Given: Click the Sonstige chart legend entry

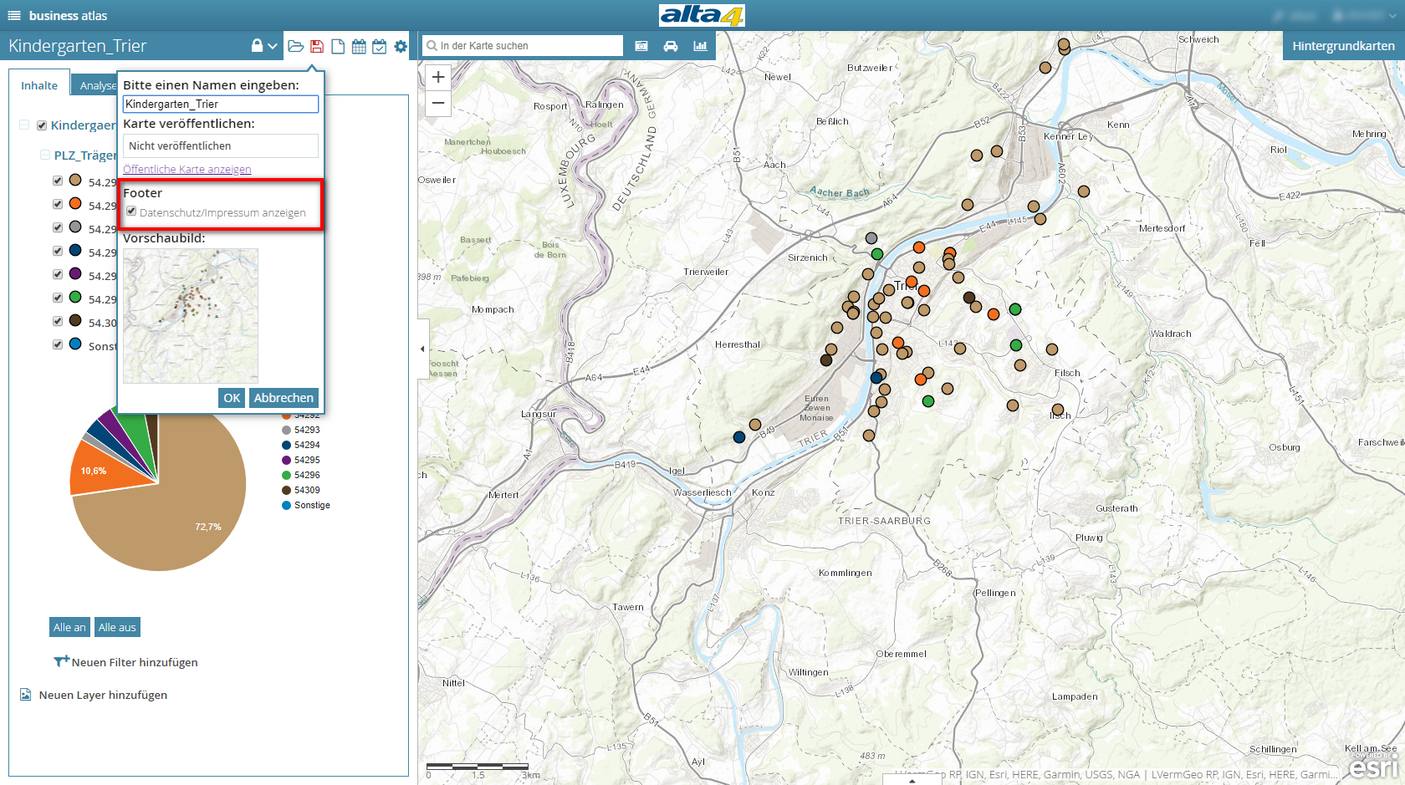Looking at the screenshot, I should [x=306, y=505].
